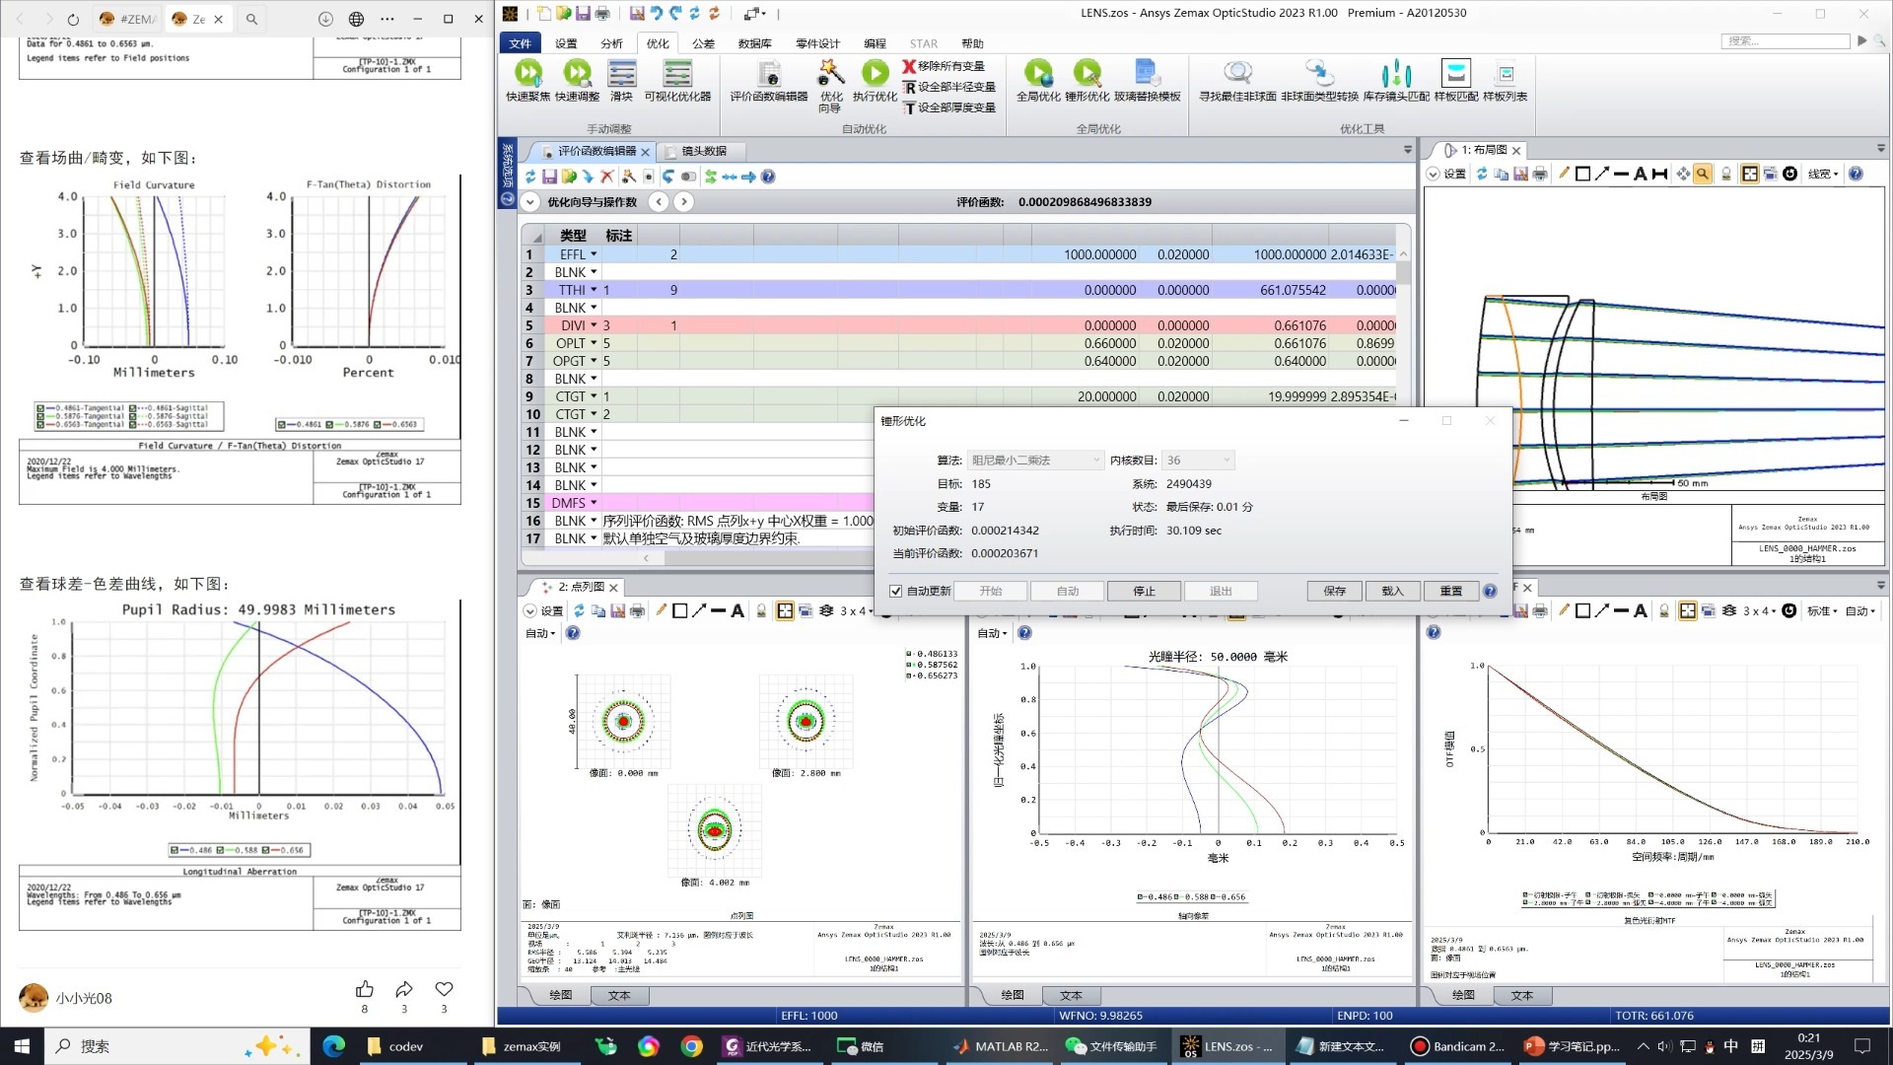The width and height of the screenshot is (1893, 1065).
Task: Switch to 镜头数据 tab
Action: (703, 151)
